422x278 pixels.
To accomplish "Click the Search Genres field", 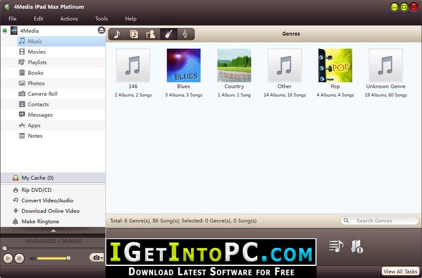I will click(x=379, y=220).
